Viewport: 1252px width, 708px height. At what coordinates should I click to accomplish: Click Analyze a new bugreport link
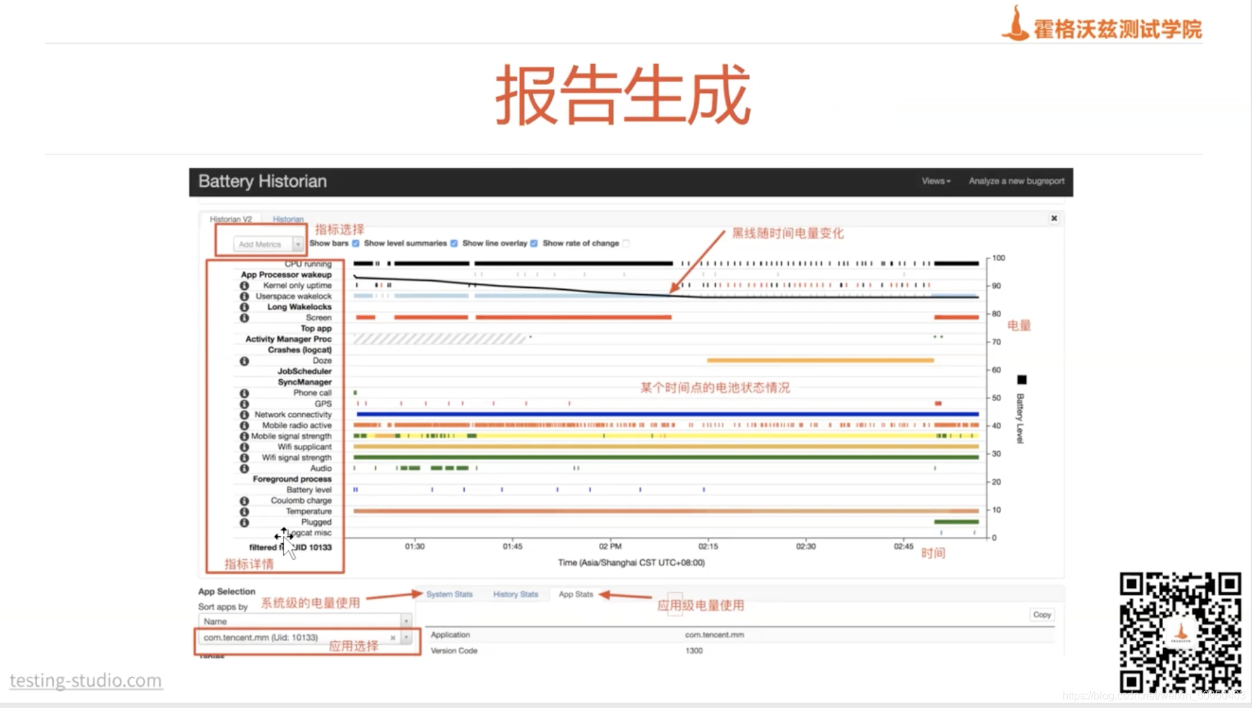pos(1017,181)
